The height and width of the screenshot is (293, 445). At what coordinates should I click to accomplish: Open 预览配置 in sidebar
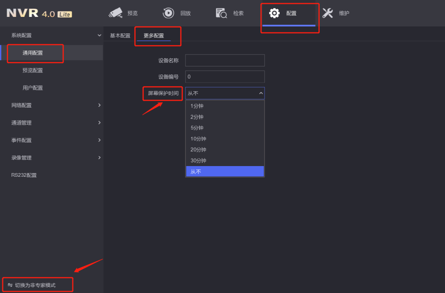coord(33,70)
